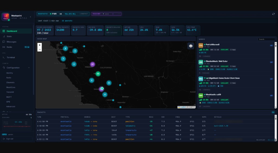Click the 6:41:58 PM position packet row

pyautogui.click(x=155, y=122)
